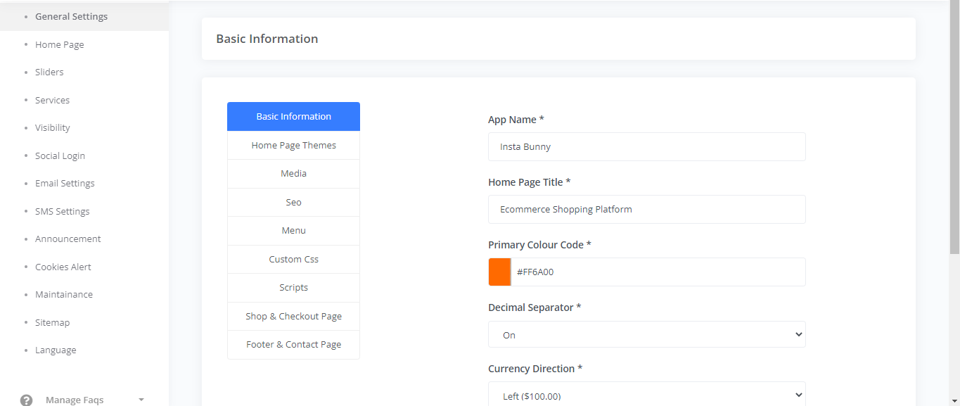The width and height of the screenshot is (960, 406).
Task: Click the App Name input field
Action: click(646, 147)
